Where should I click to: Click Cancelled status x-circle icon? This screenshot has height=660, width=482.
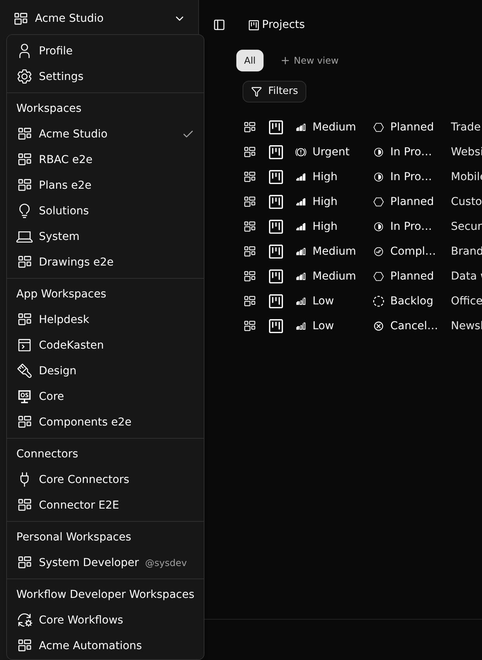379,326
